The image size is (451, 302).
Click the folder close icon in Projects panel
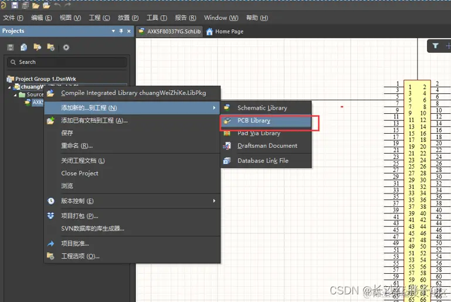50,47
